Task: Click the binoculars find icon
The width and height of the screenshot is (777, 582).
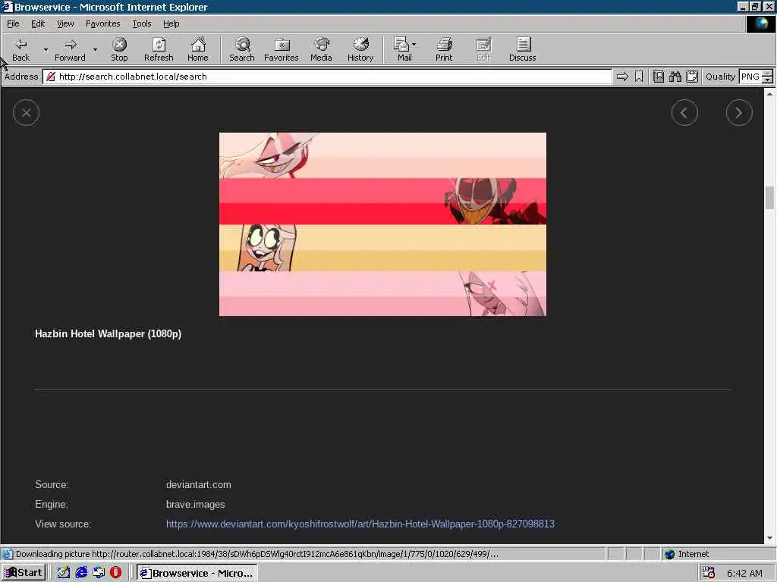Action: click(x=675, y=77)
